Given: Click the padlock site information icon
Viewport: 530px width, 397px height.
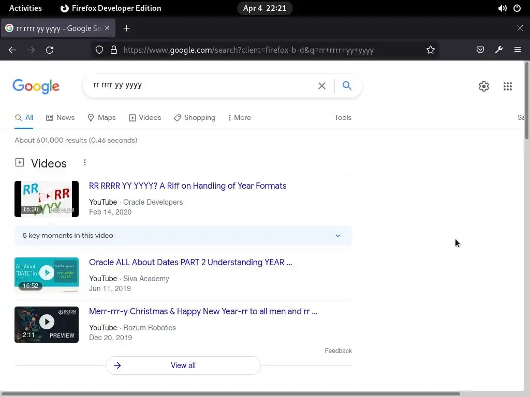Looking at the screenshot, I should [x=114, y=50].
